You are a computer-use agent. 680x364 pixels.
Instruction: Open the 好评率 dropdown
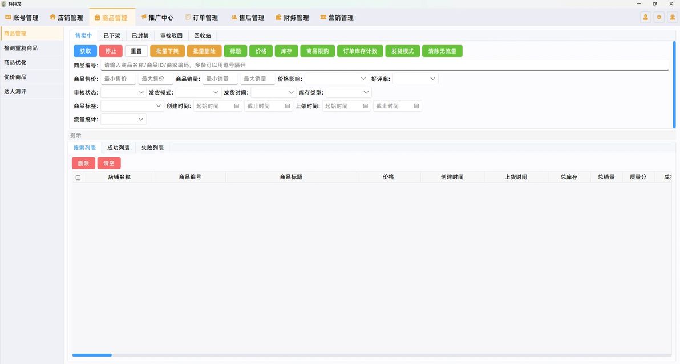415,79
